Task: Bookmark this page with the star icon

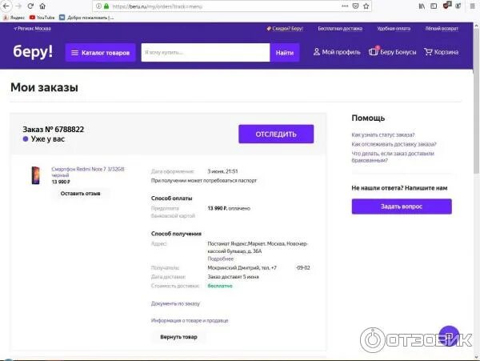Action: (x=366, y=6)
